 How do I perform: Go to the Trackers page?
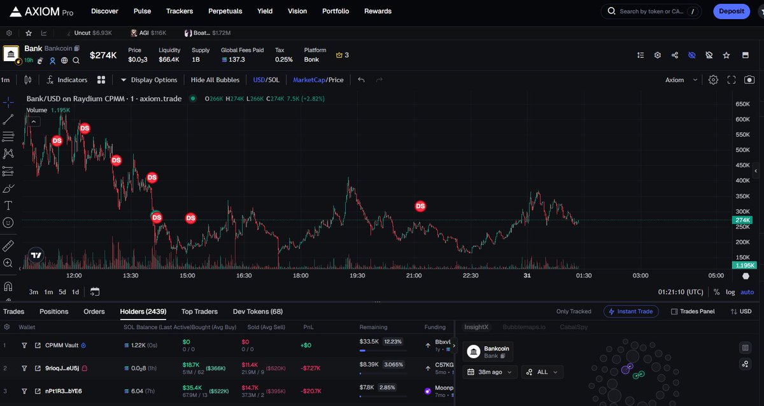(x=180, y=11)
